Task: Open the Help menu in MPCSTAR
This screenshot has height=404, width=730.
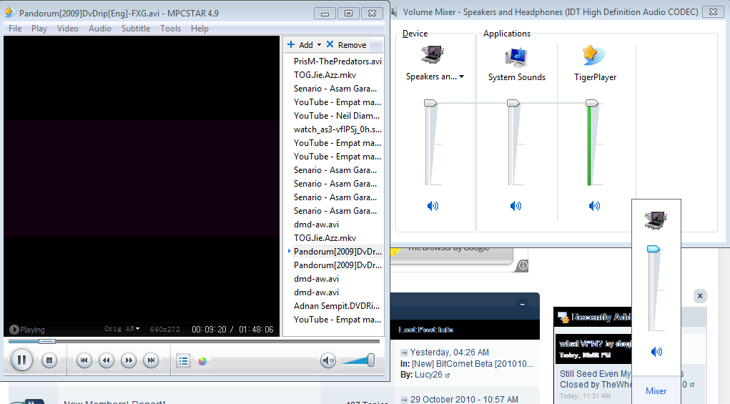Action: (199, 29)
